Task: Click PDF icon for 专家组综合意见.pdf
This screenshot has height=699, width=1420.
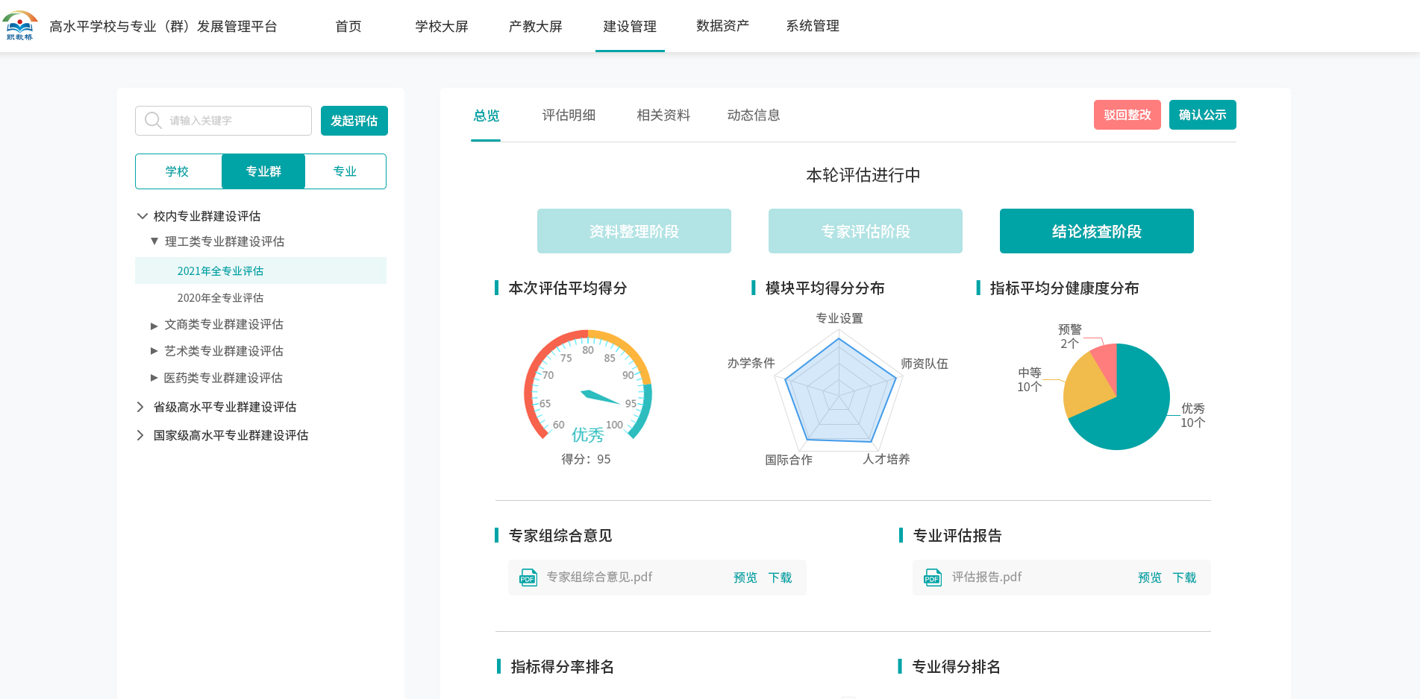Action: point(528,578)
